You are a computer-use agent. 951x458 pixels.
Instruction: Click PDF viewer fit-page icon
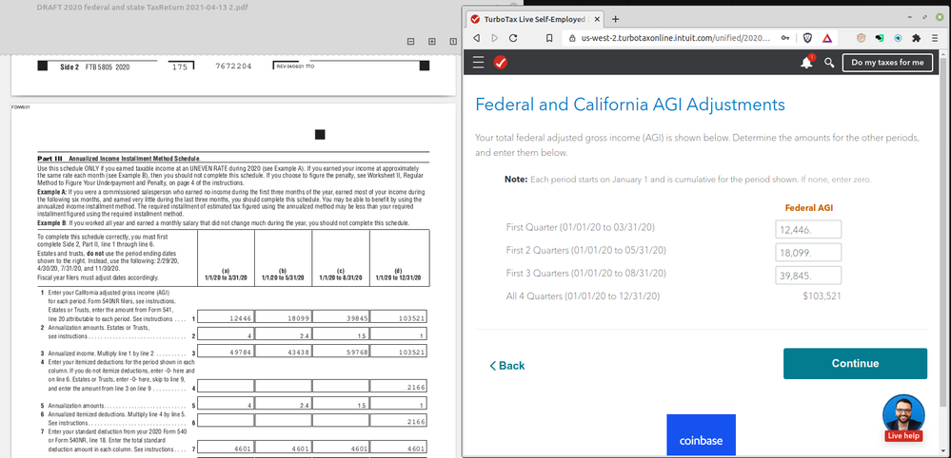(452, 41)
